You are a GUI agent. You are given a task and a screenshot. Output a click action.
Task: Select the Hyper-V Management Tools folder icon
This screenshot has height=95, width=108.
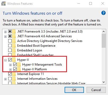click(x=19, y=65)
